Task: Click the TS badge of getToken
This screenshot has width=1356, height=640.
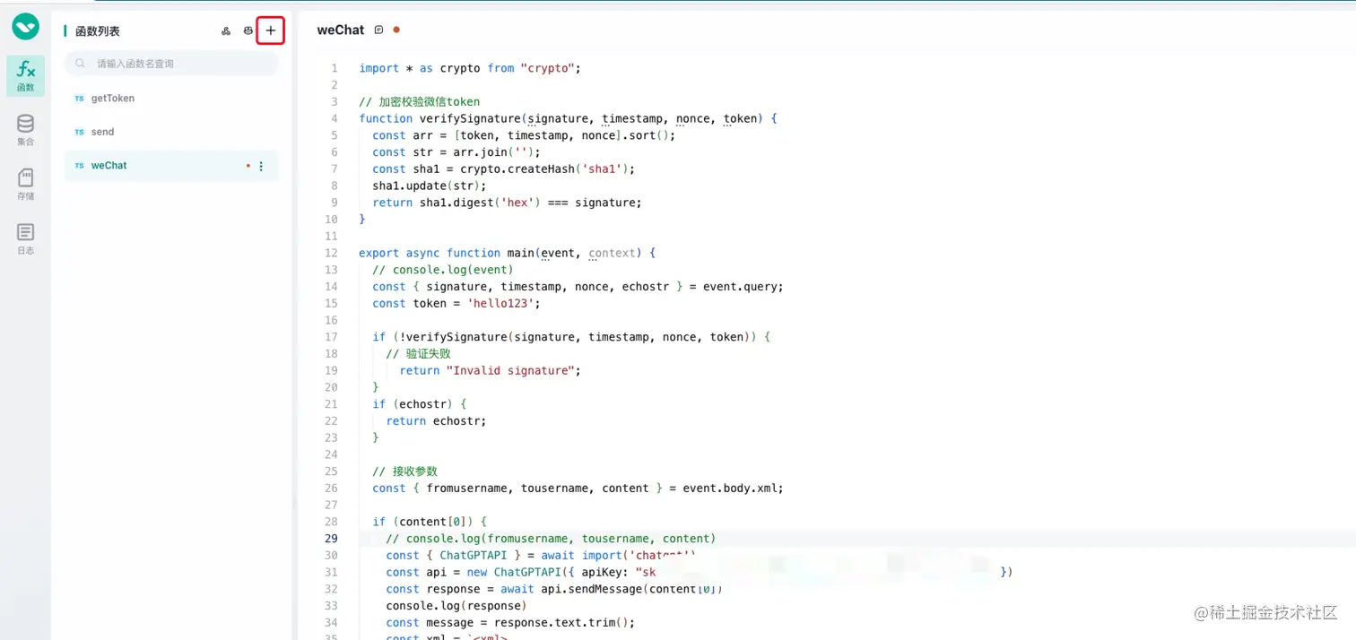Action: pyautogui.click(x=80, y=99)
